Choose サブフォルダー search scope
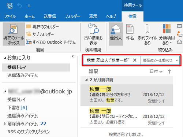Viewport: 183px width, 137px height. pos(40,34)
